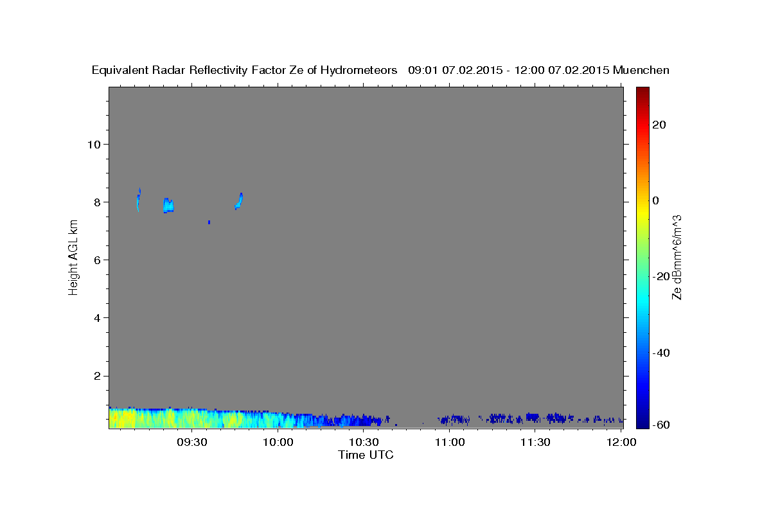The width and height of the screenshot is (771, 514).
Task: Click the 10:30 time tick label
Action: pos(364,443)
